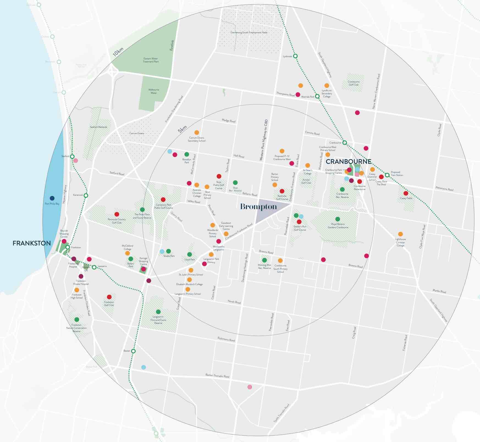The width and height of the screenshot is (480, 442).
Task: Select the Leawarra station marker
Action: pyautogui.click(x=94, y=267)
